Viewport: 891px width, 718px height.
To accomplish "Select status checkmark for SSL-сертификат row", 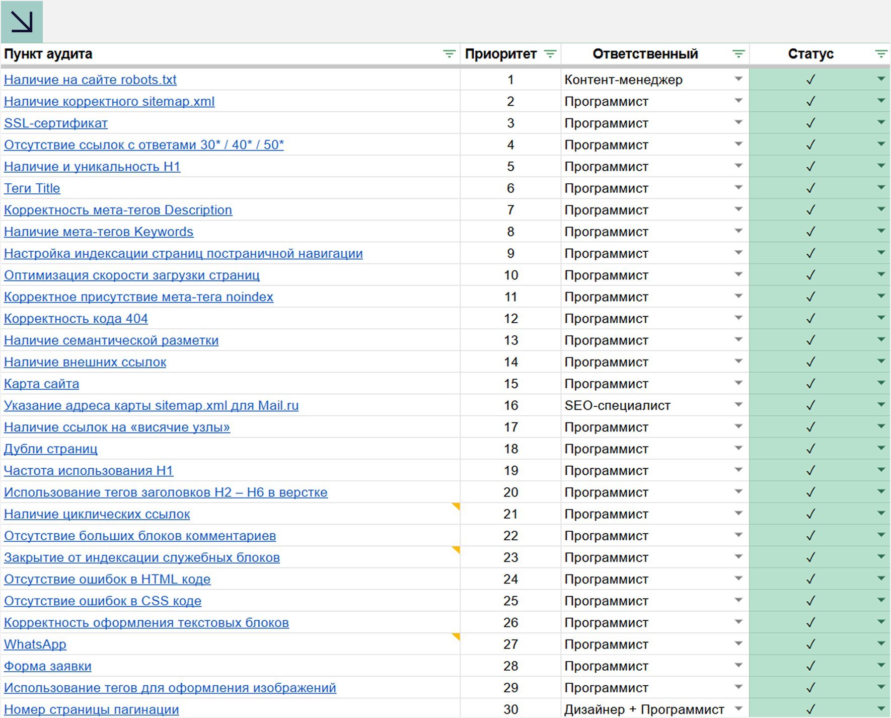I will coord(810,123).
